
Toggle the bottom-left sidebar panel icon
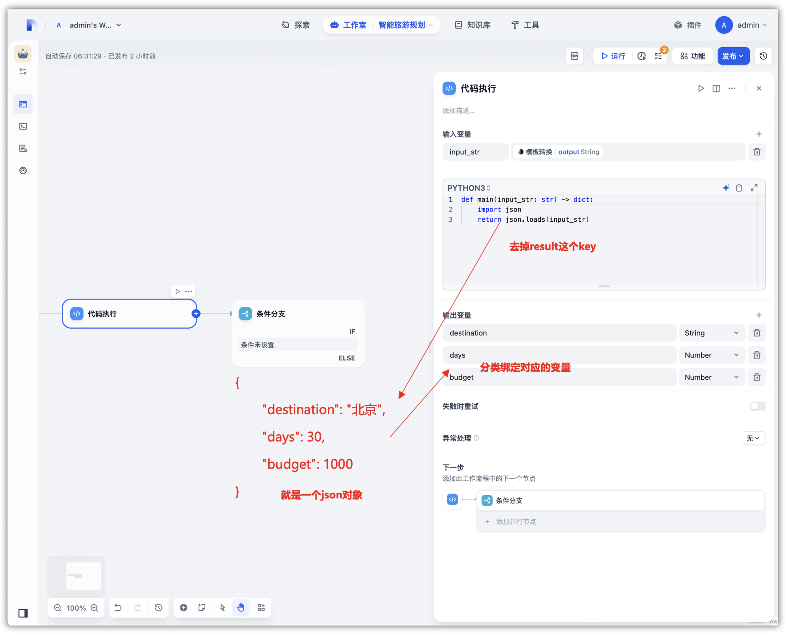pos(23,613)
